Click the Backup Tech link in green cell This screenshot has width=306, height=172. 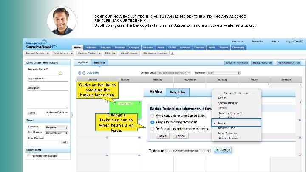click(125, 104)
